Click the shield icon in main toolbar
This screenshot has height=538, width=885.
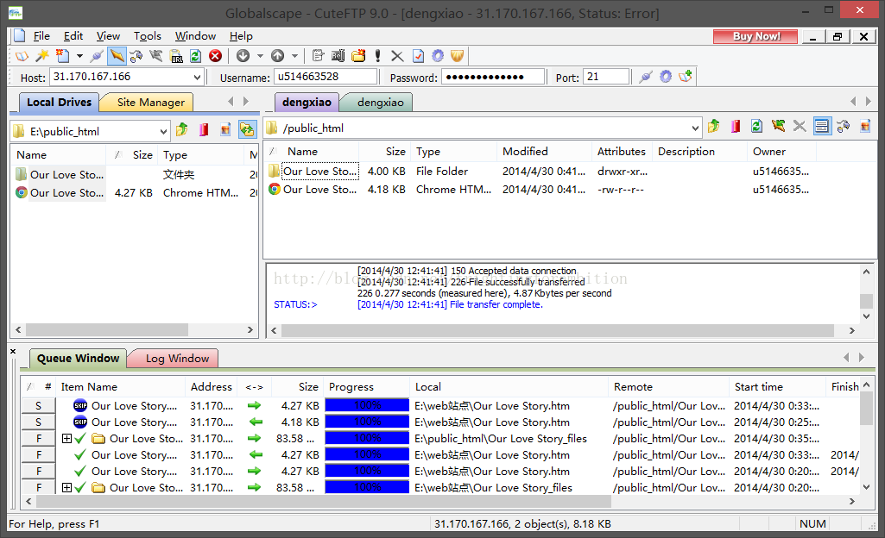click(x=457, y=56)
